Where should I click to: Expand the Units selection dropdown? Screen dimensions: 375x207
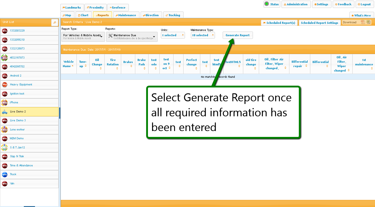click(x=173, y=35)
